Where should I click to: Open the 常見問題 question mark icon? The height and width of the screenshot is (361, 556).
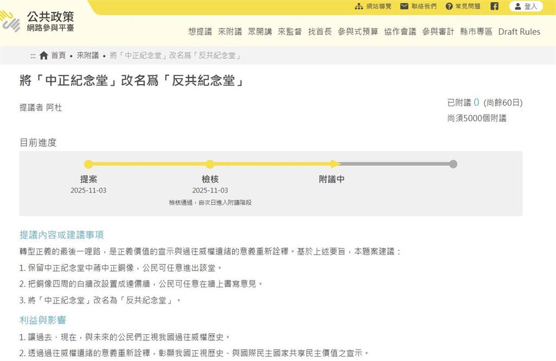[448, 7]
